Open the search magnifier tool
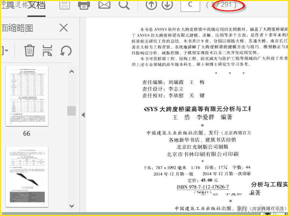 click(124, 5)
